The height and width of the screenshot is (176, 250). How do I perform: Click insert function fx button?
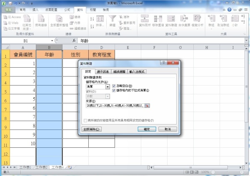pos(74,41)
